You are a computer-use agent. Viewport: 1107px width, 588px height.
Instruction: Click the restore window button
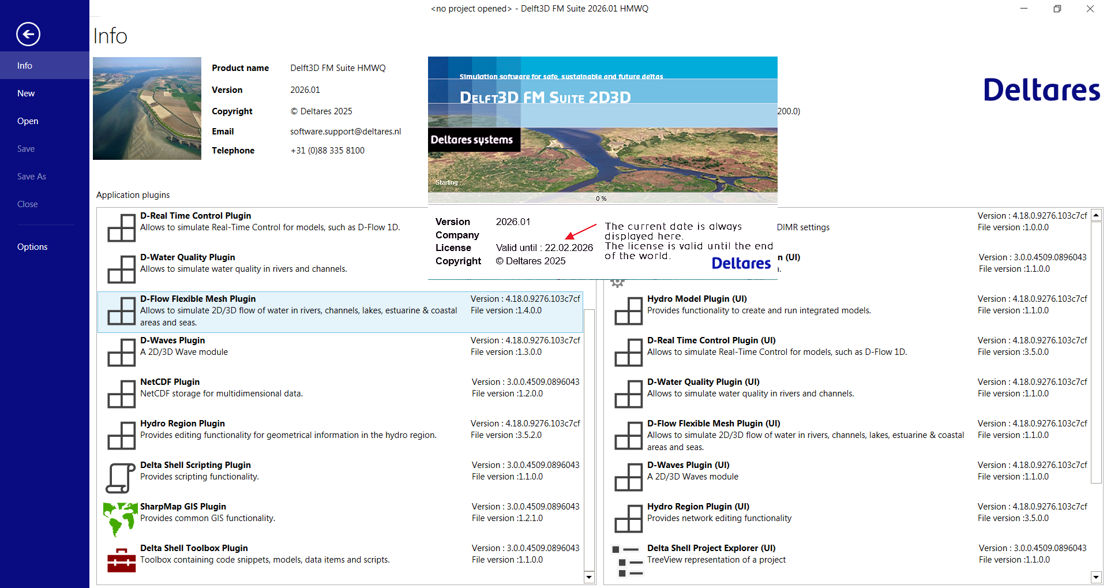tap(1057, 9)
